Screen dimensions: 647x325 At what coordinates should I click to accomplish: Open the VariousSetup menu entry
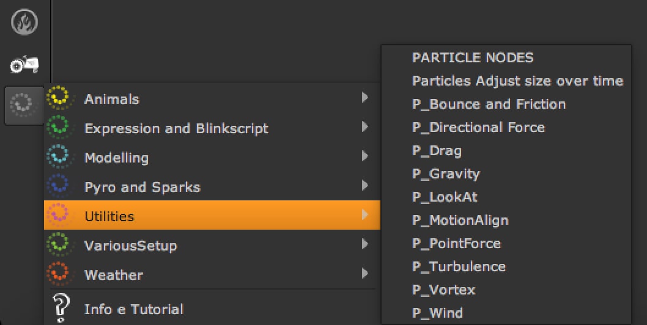130,246
